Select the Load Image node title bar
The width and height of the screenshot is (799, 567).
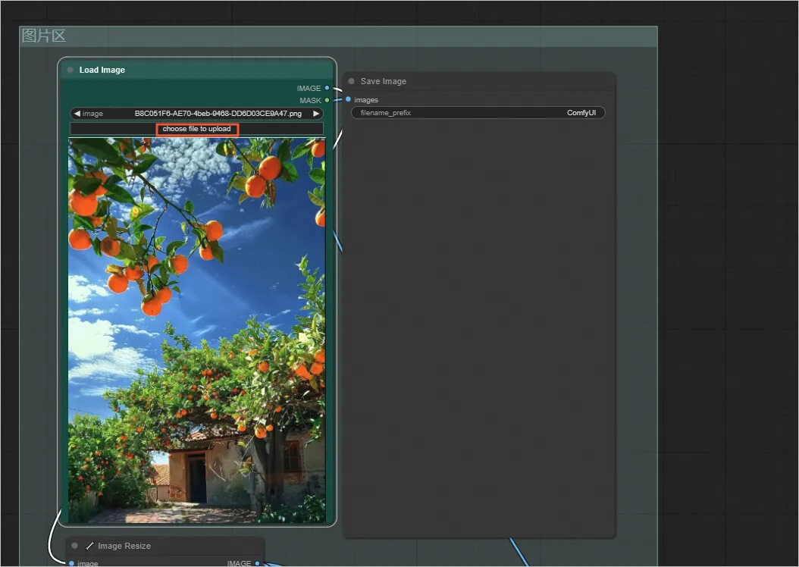(x=196, y=70)
